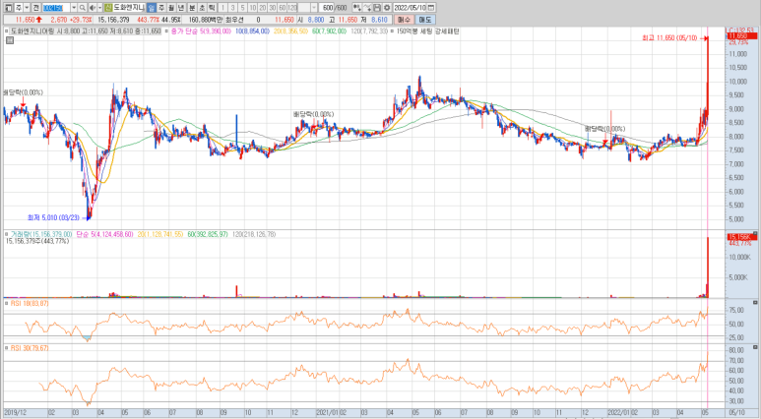
Task: Click the candle chart-type icon
Action: 356,8
